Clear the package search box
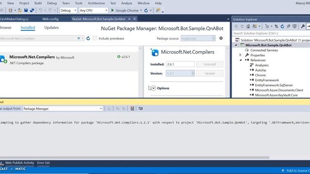This screenshot has width=310, height=174. (x=78, y=38)
